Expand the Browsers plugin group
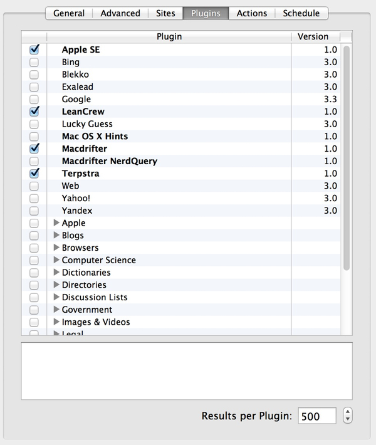The height and width of the screenshot is (445, 376). [x=56, y=248]
